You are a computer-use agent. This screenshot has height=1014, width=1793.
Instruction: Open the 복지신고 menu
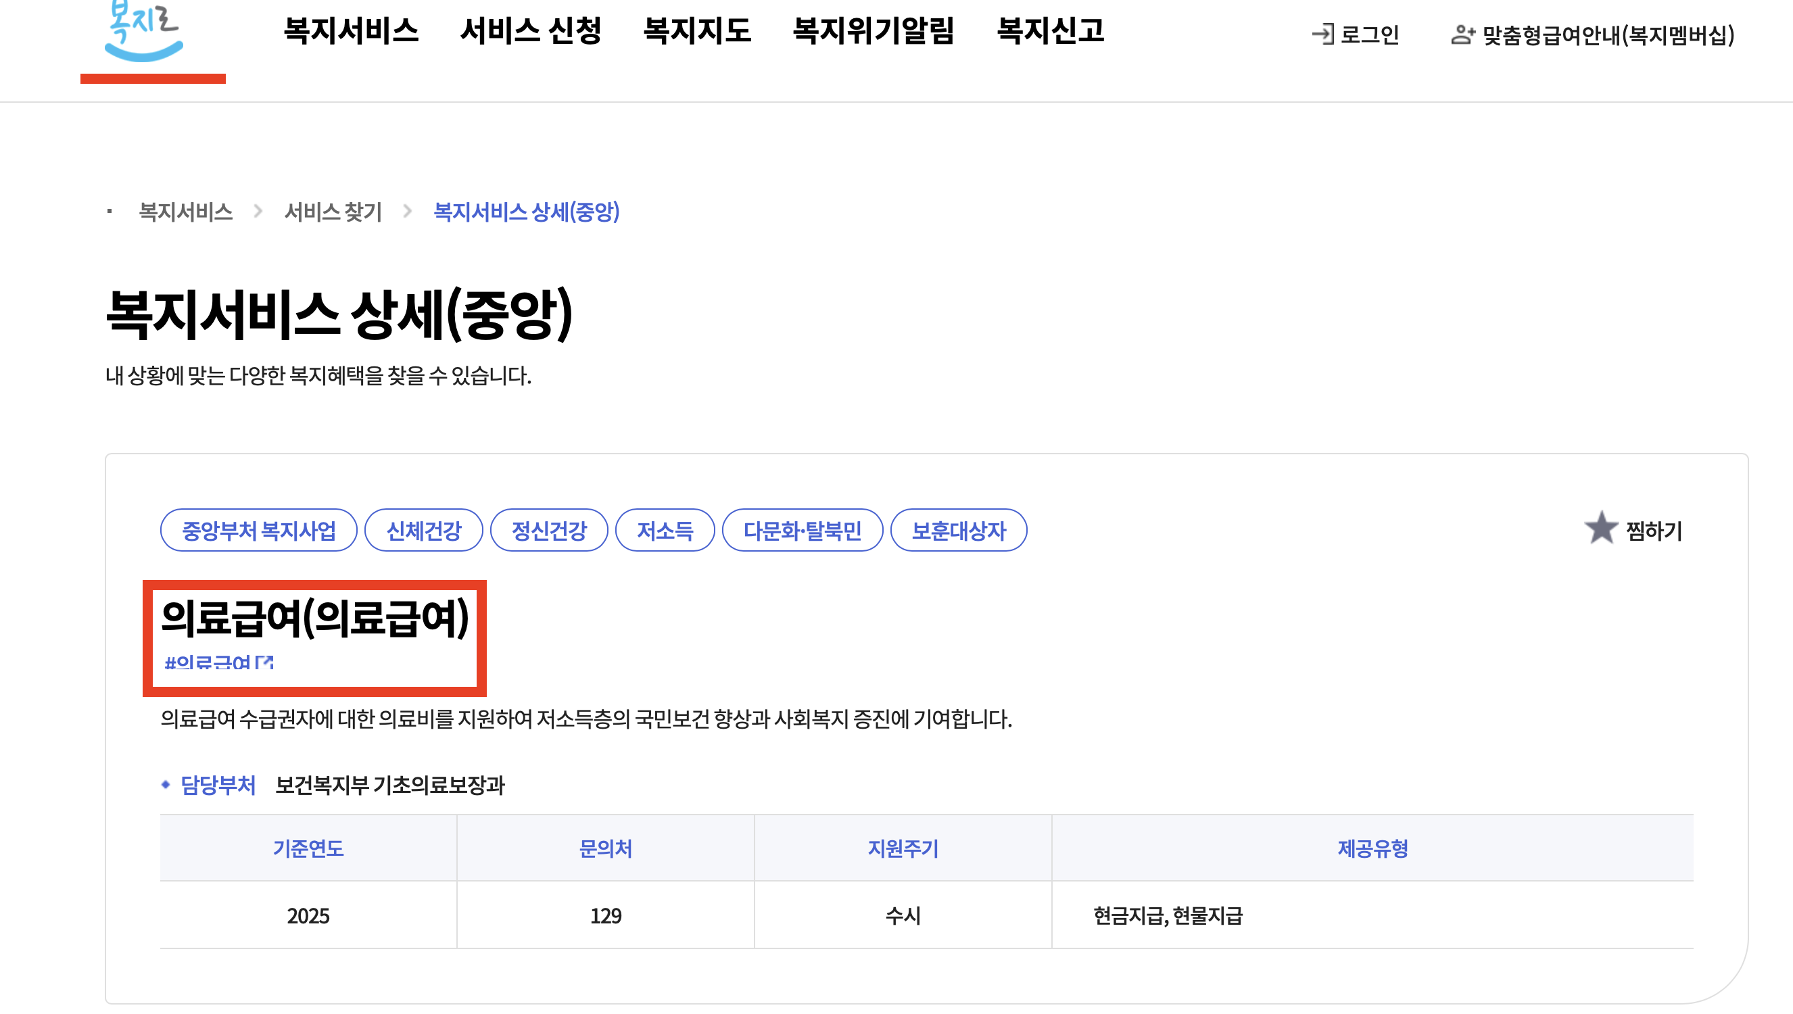tap(1050, 31)
